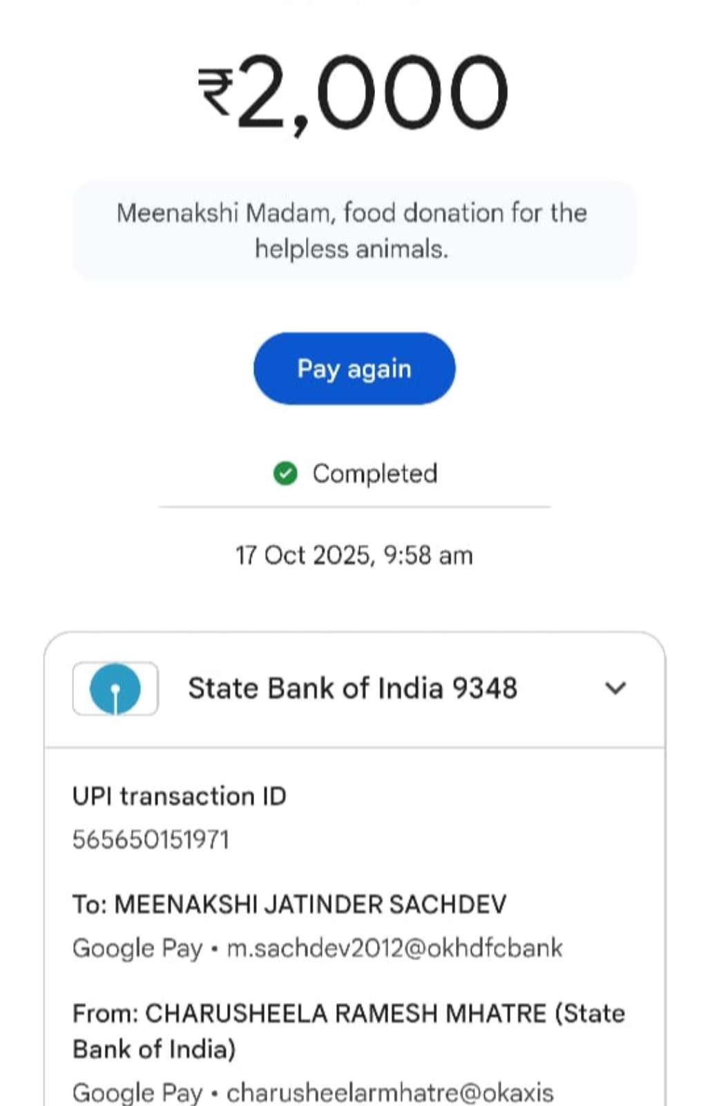Click the charusheelarmhatre@okaxis UPI address
Screen dimensions: 710x1106
click(x=390, y=1092)
